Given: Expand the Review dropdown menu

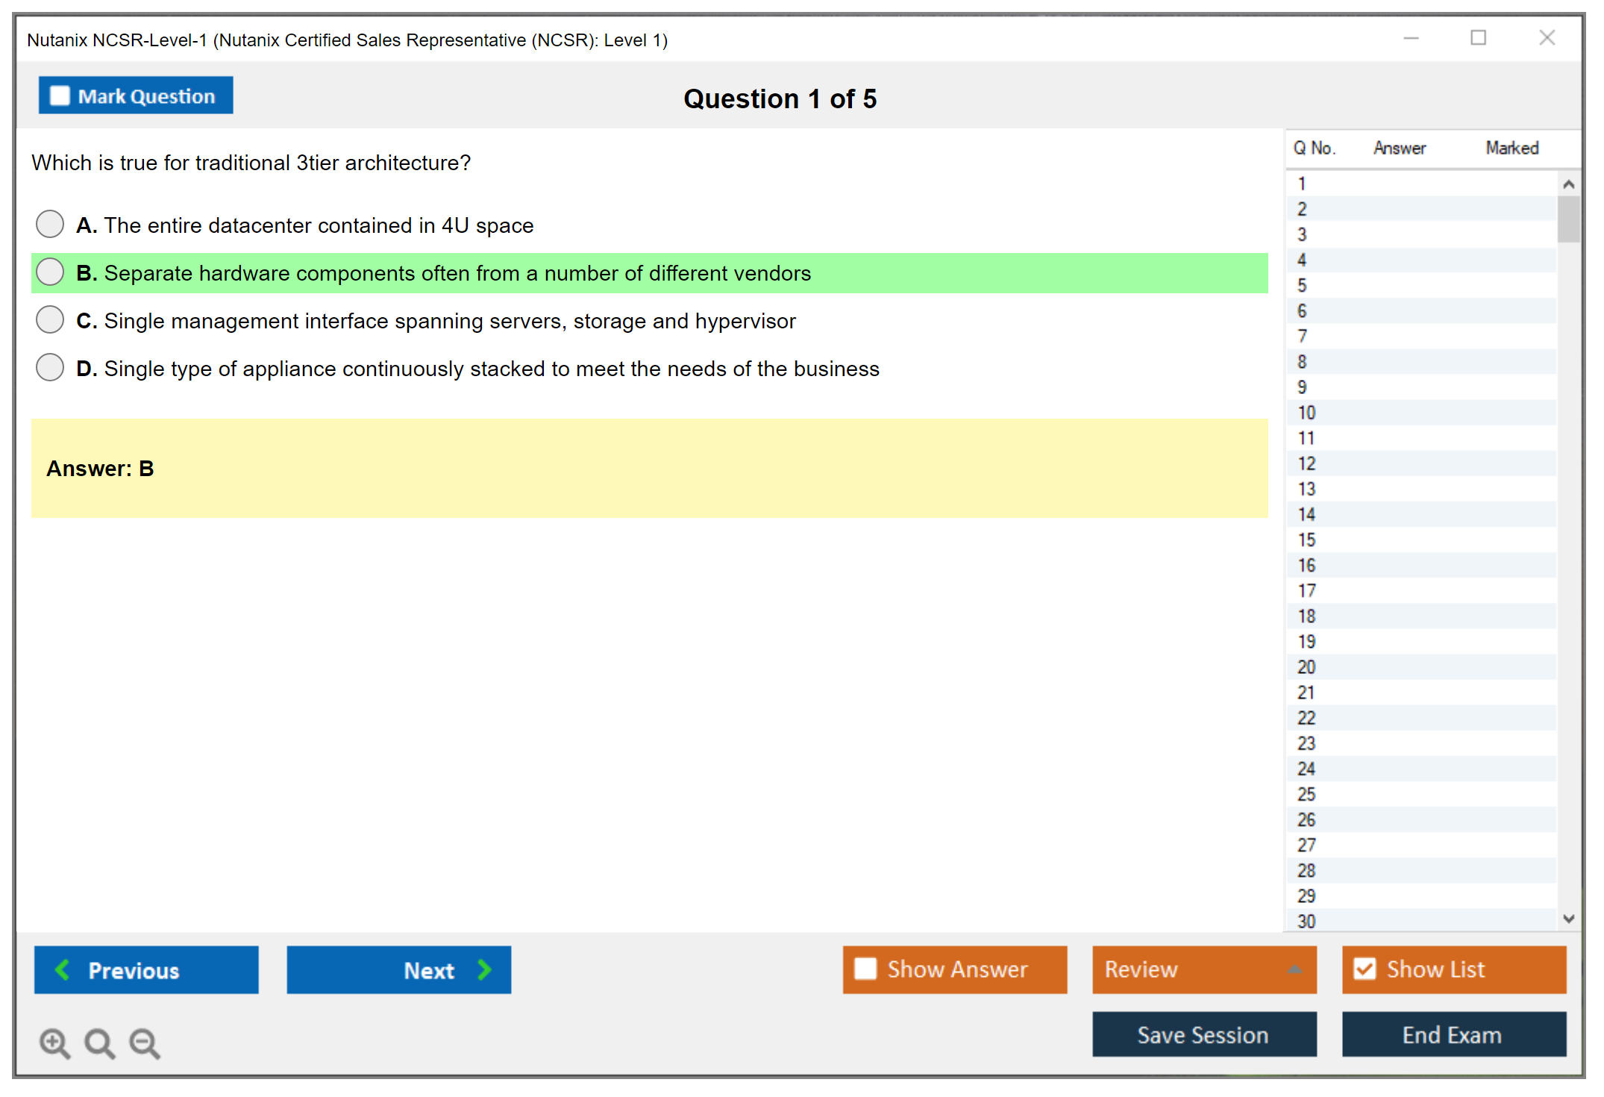Looking at the screenshot, I should point(1295,969).
